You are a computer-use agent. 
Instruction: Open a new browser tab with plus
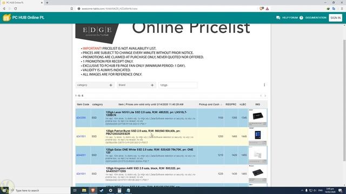pyautogui.click(x=47, y=3)
